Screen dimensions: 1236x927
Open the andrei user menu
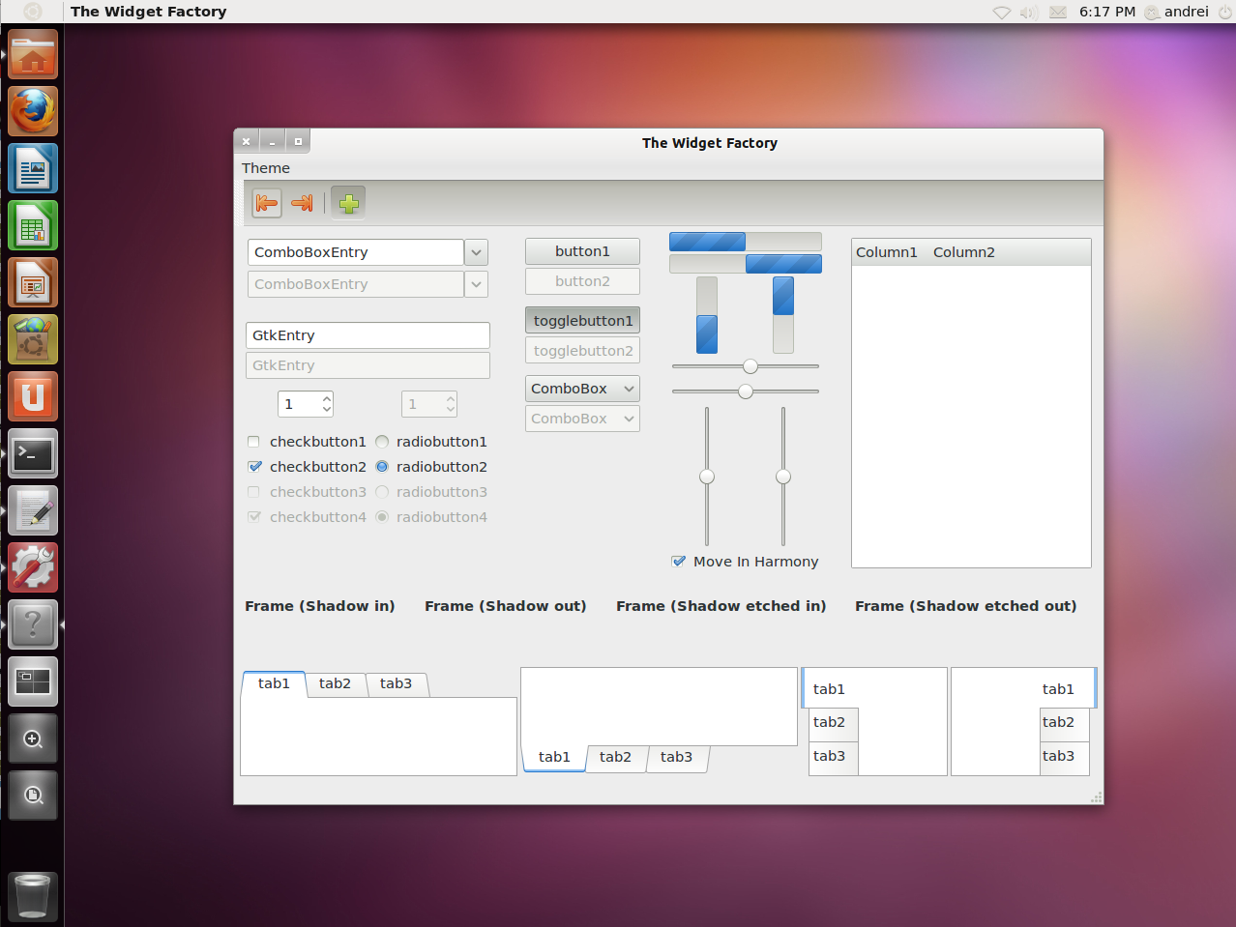(1177, 13)
